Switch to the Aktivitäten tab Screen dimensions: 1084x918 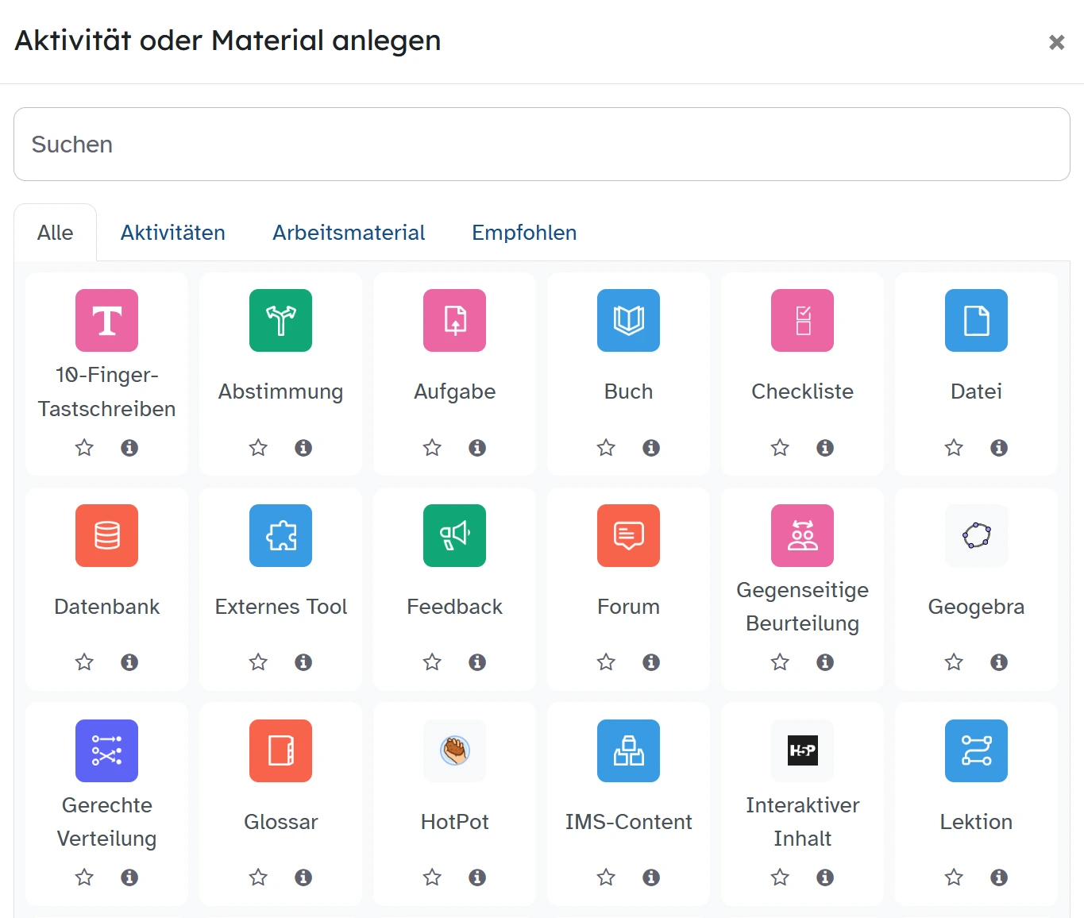(x=173, y=233)
